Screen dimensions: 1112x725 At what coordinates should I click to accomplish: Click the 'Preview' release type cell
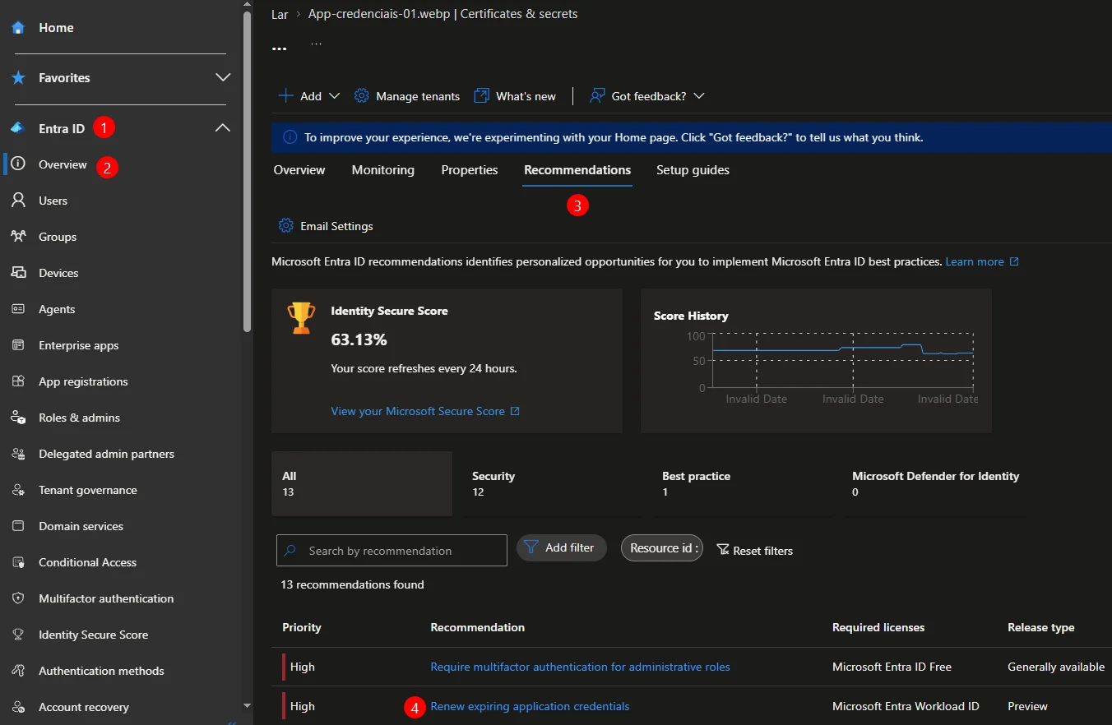[x=1027, y=706]
